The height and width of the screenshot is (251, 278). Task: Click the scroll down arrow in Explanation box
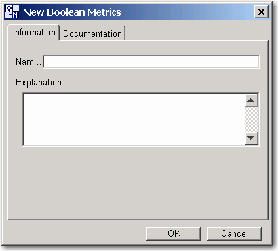point(251,138)
